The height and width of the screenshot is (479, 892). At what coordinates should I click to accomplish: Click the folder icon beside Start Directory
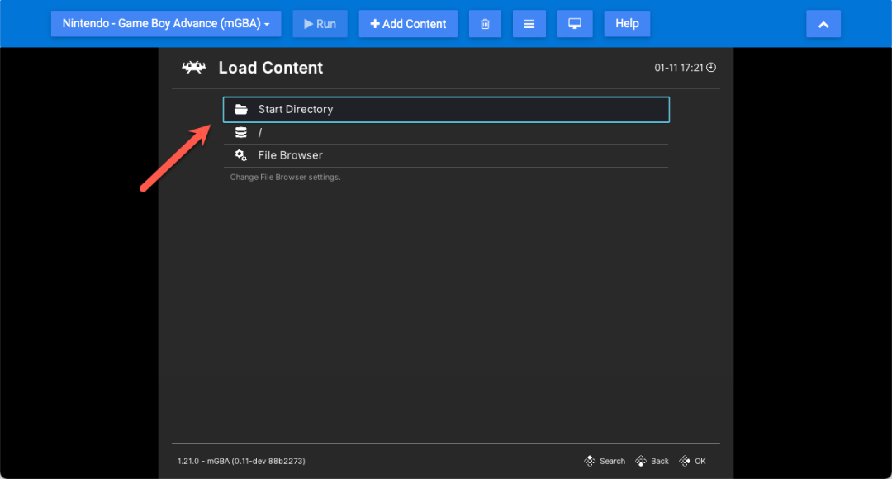coord(241,109)
